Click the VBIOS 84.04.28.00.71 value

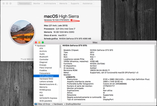100,70
